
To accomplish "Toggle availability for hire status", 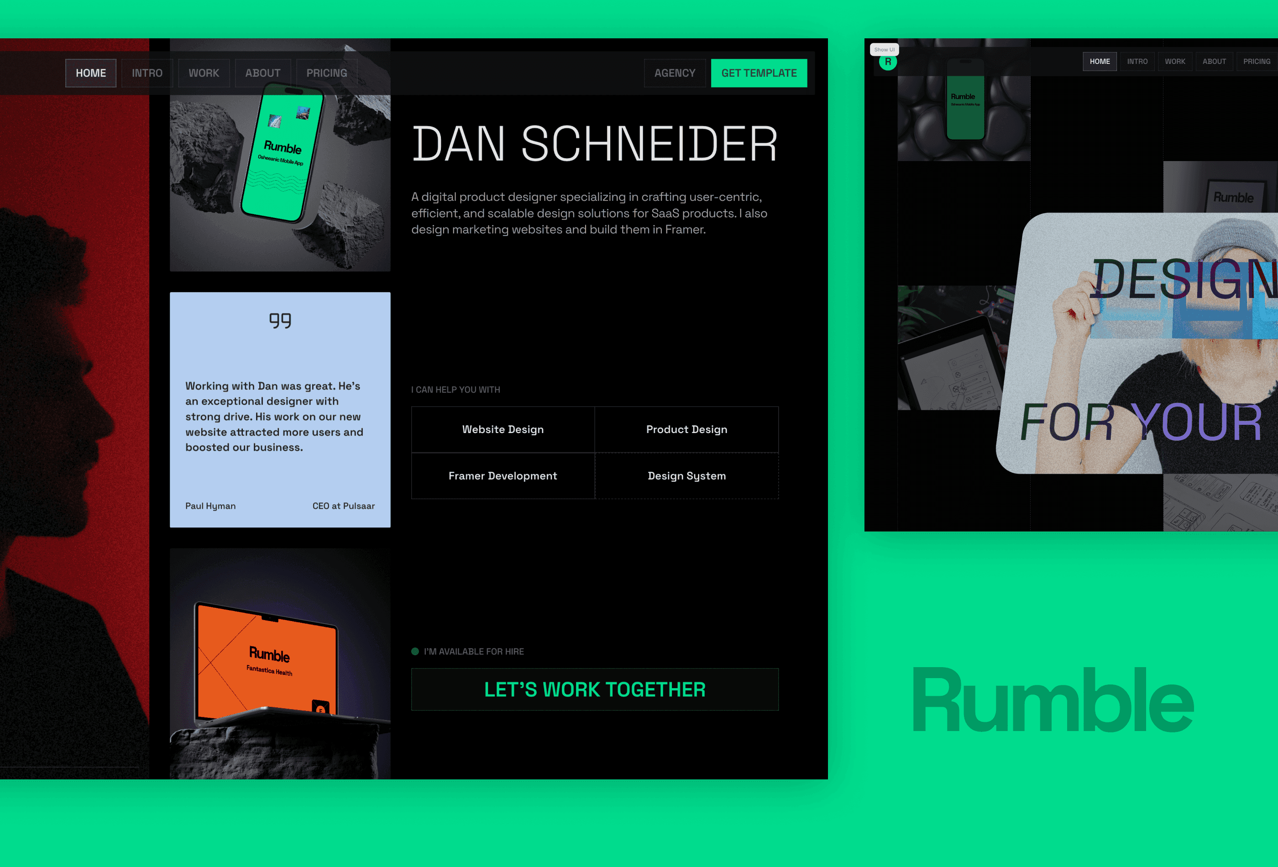I will click(x=415, y=652).
